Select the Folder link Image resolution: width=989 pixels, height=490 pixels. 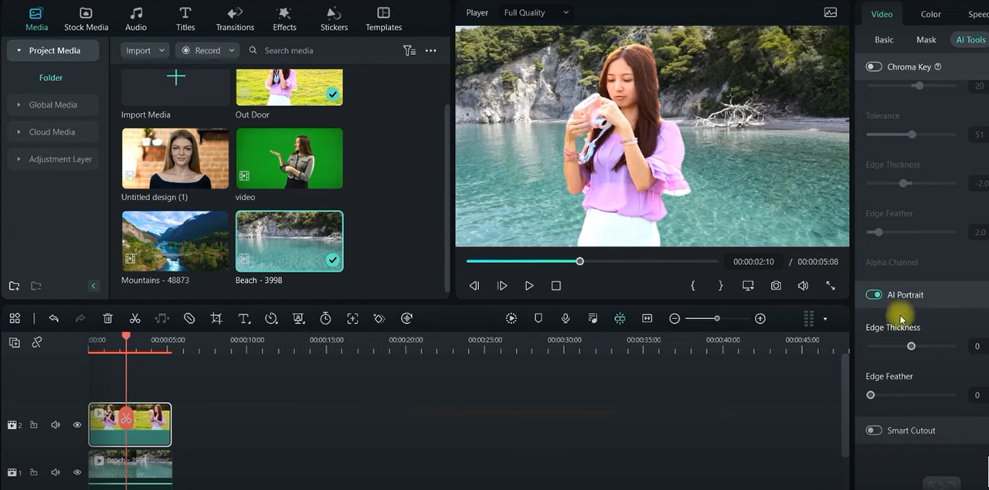coord(51,77)
